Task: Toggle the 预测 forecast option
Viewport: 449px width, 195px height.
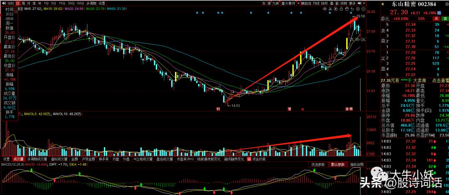Action: click(344, 3)
